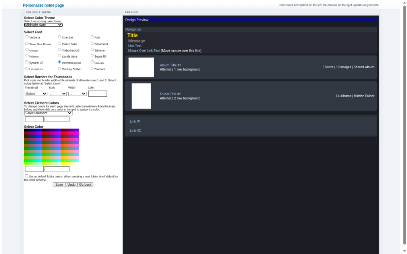Open the Thumbnail select dropdown

[36, 94]
